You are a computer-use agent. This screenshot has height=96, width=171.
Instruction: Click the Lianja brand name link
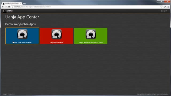10,11
